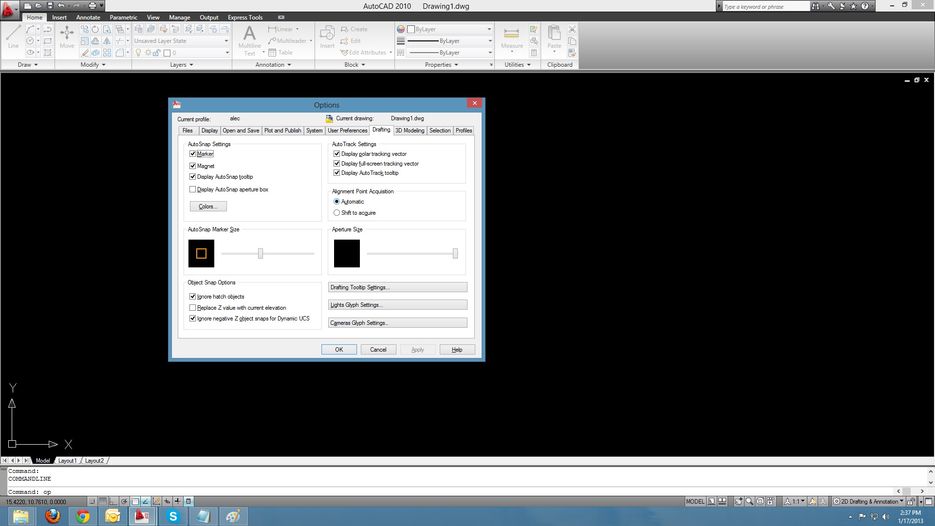Switch to the Parametric ribbon tab
This screenshot has width=935, height=526.
[124, 18]
